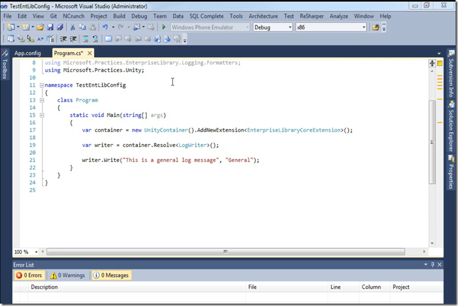The width and height of the screenshot is (458, 306).
Task: Click the Open File folder icon
Action: (40, 27)
